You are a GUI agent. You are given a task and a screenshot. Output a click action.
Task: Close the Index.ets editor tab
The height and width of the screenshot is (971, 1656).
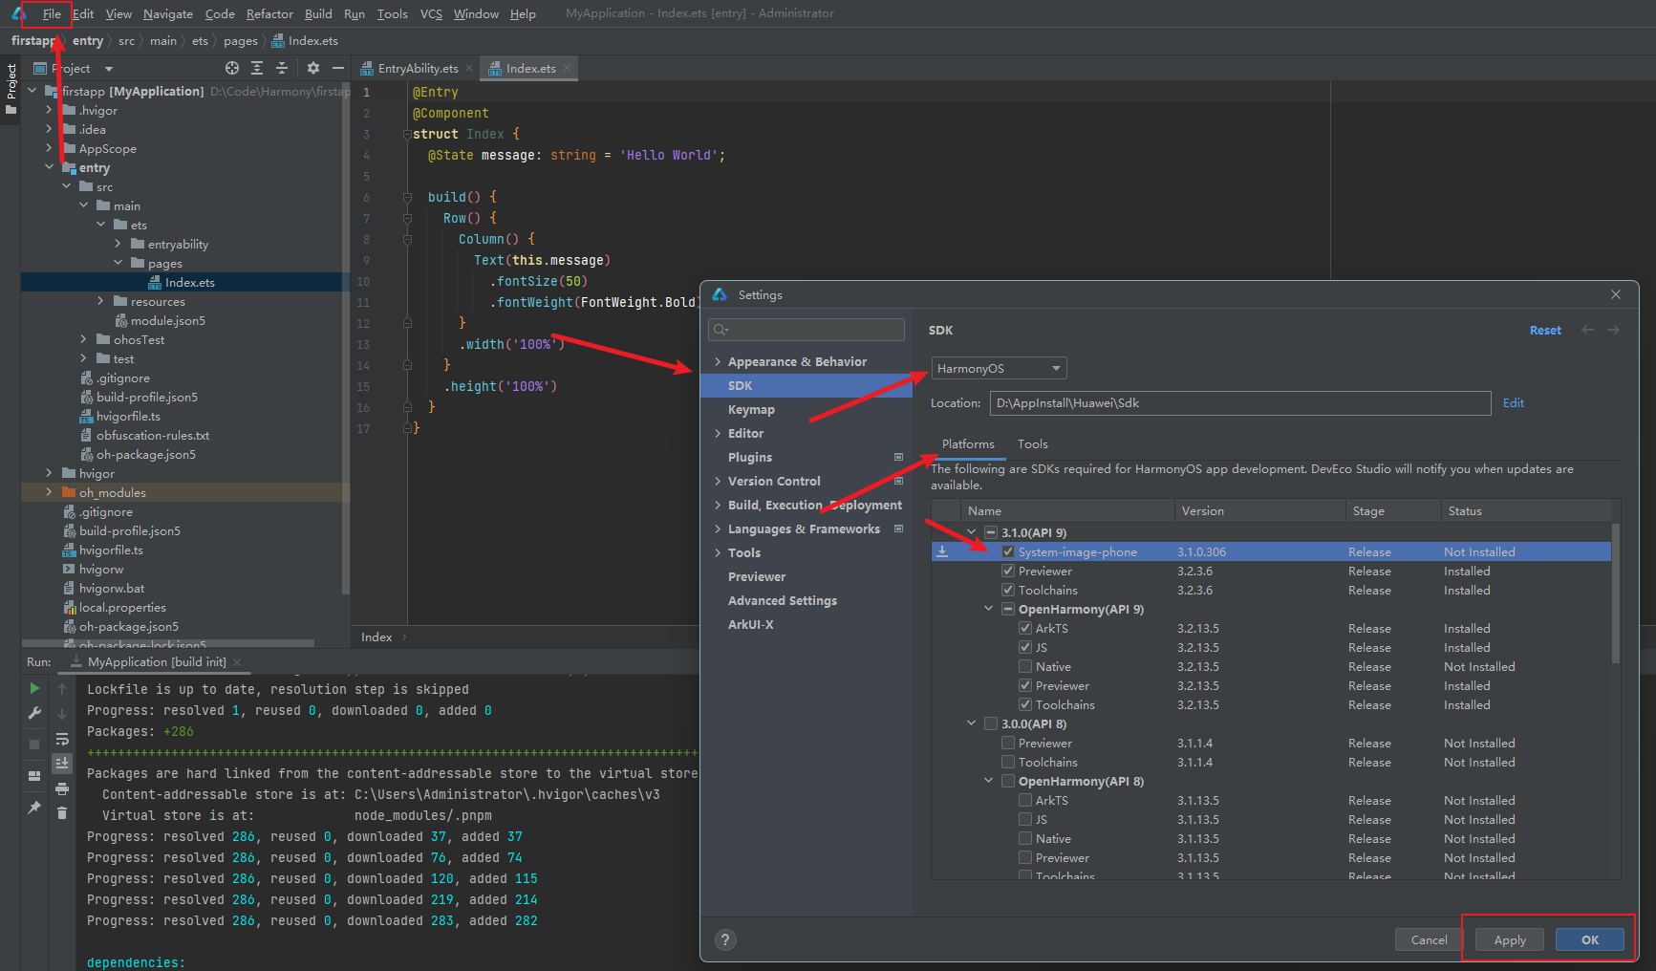click(x=567, y=68)
